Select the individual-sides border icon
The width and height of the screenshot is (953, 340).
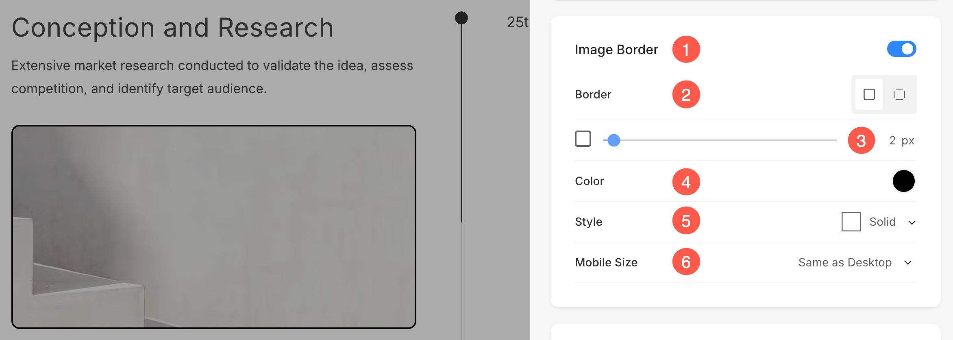pos(899,94)
